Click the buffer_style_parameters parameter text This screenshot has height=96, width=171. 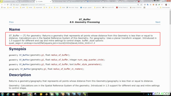click(87, 65)
